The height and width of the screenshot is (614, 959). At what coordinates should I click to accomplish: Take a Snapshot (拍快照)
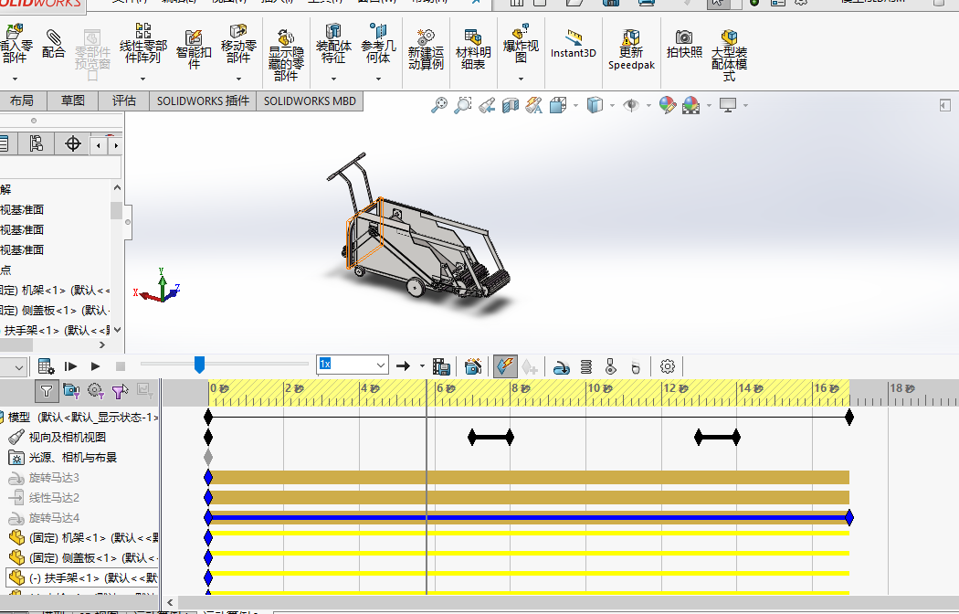click(684, 44)
